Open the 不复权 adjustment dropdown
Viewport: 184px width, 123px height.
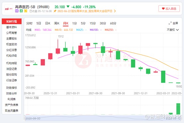173,30
